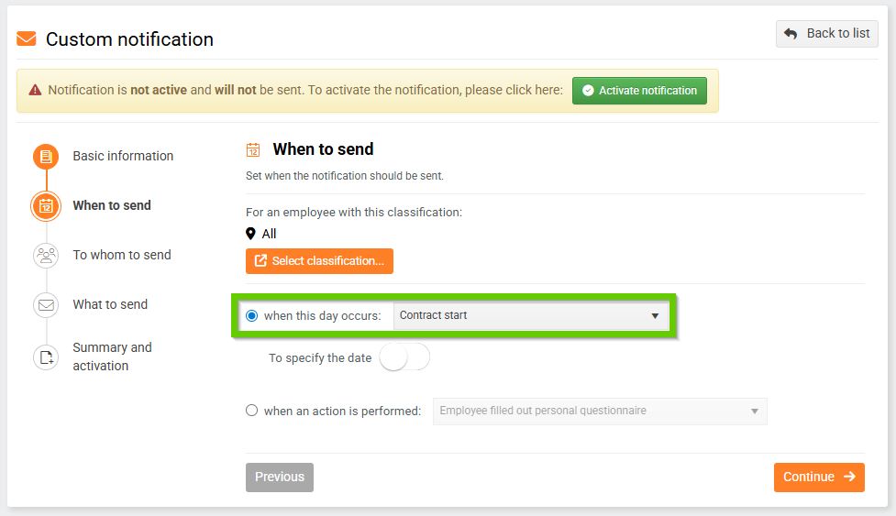This screenshot has width=896, height=516.
Task: Open the Contract start dropdown
Action: (x=530, y=316)
